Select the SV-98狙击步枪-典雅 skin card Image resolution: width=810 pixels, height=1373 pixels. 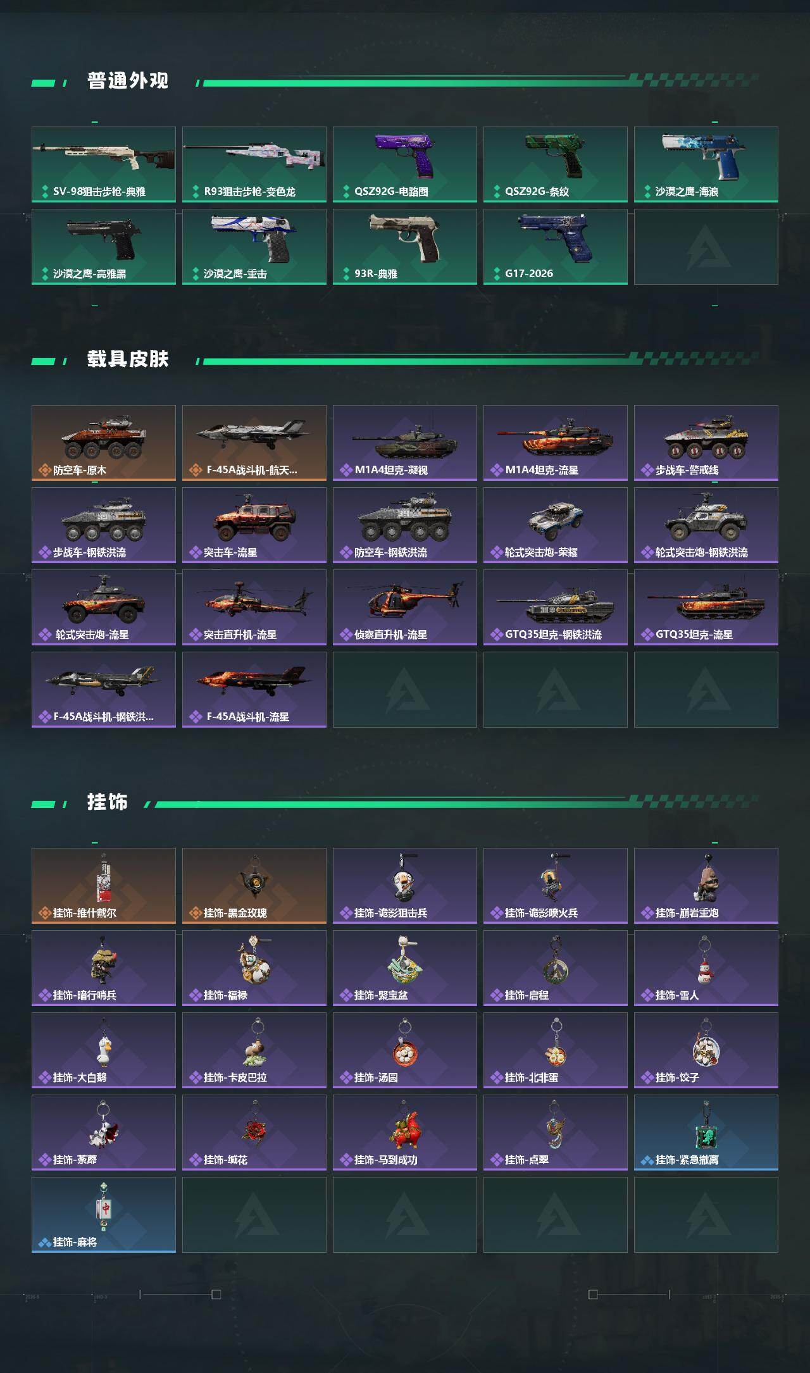click(x=104, y=165)
